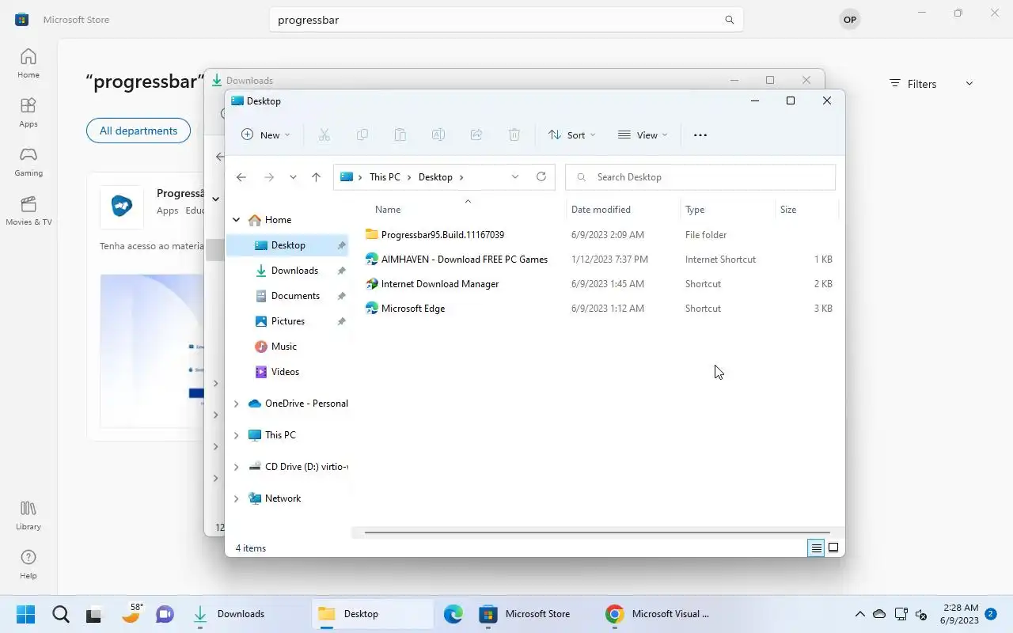Open Apps in Microsoft Store sidebar
Viewport: 1013px width, 633px height.
coord(28,112)
